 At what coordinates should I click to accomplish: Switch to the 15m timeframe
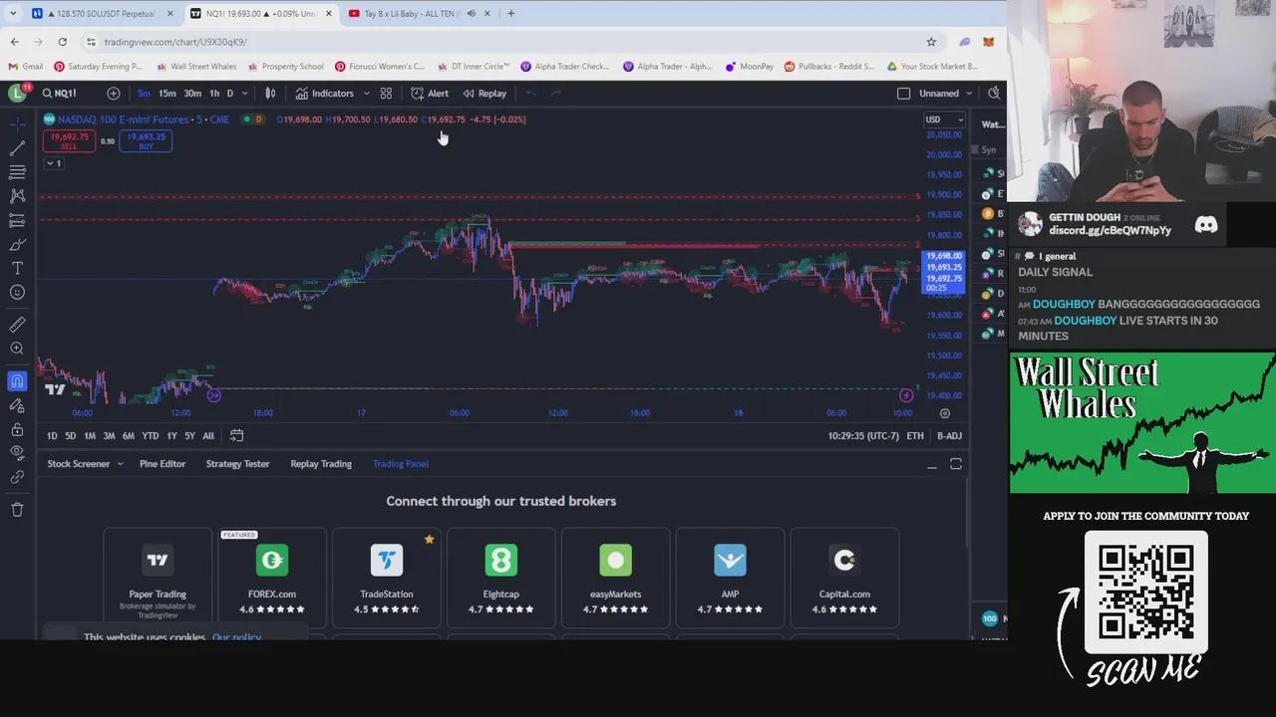point(166,93)
